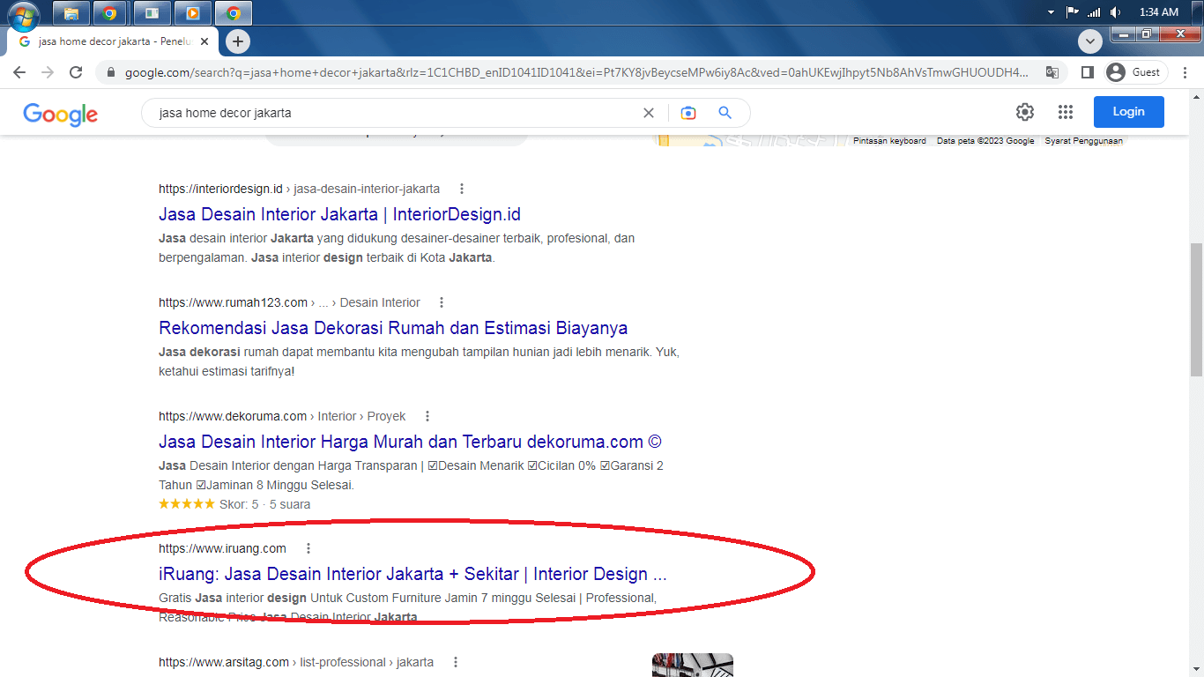1204x677 pixels.
Task: Expand the tab search dropdown arrow
Action: pyautogui.click(x=1090, y=41)
